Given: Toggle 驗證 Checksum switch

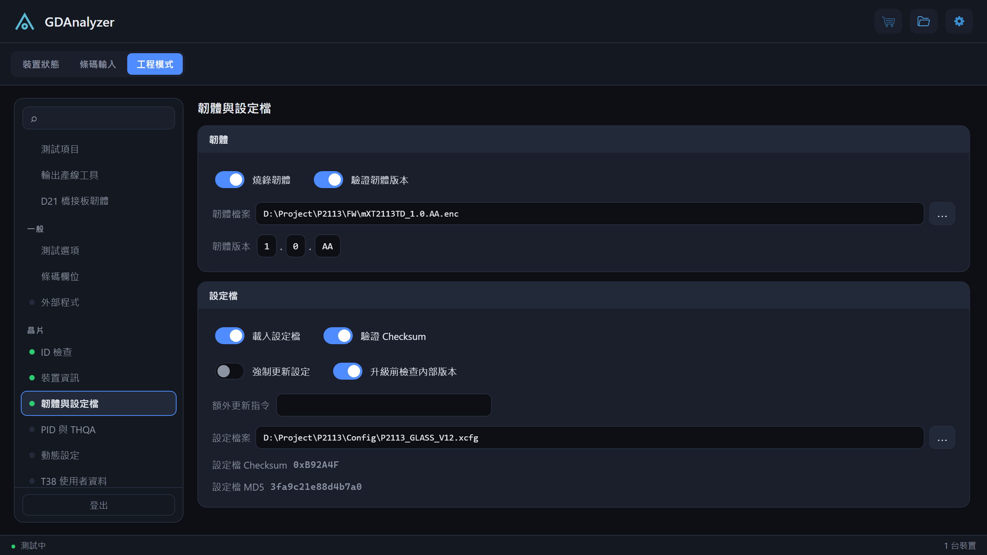Looking at the screenshot, I should [x=338, y=336].
